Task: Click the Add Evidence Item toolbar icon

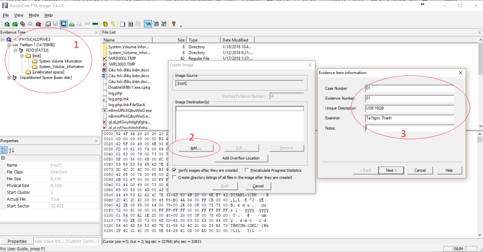Action: [x=7, y=24]
